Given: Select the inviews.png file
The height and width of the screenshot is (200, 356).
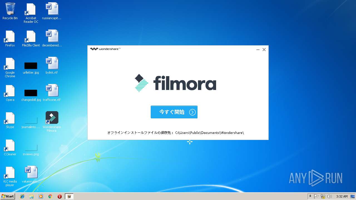Looking at the screenshot, I should tap(31, 149).
